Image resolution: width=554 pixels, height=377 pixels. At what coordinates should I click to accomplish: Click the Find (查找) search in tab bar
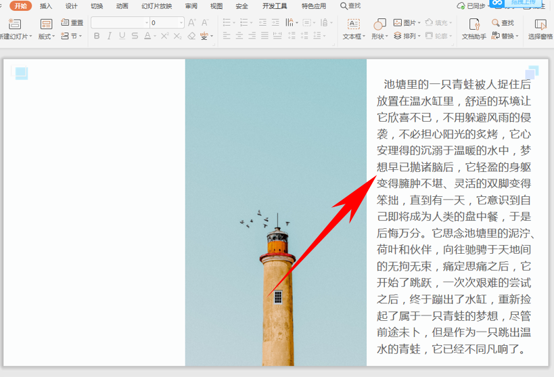(x=350, y=5)
